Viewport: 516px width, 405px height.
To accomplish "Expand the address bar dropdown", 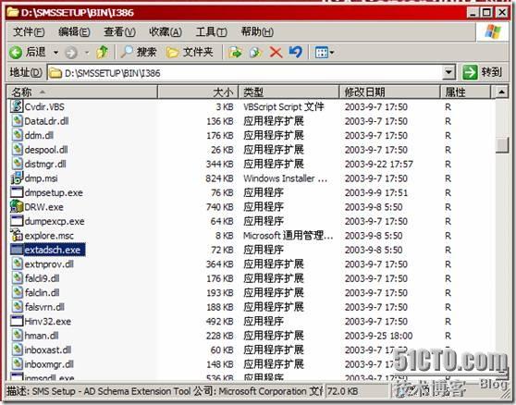I will (x=448, y=72).
